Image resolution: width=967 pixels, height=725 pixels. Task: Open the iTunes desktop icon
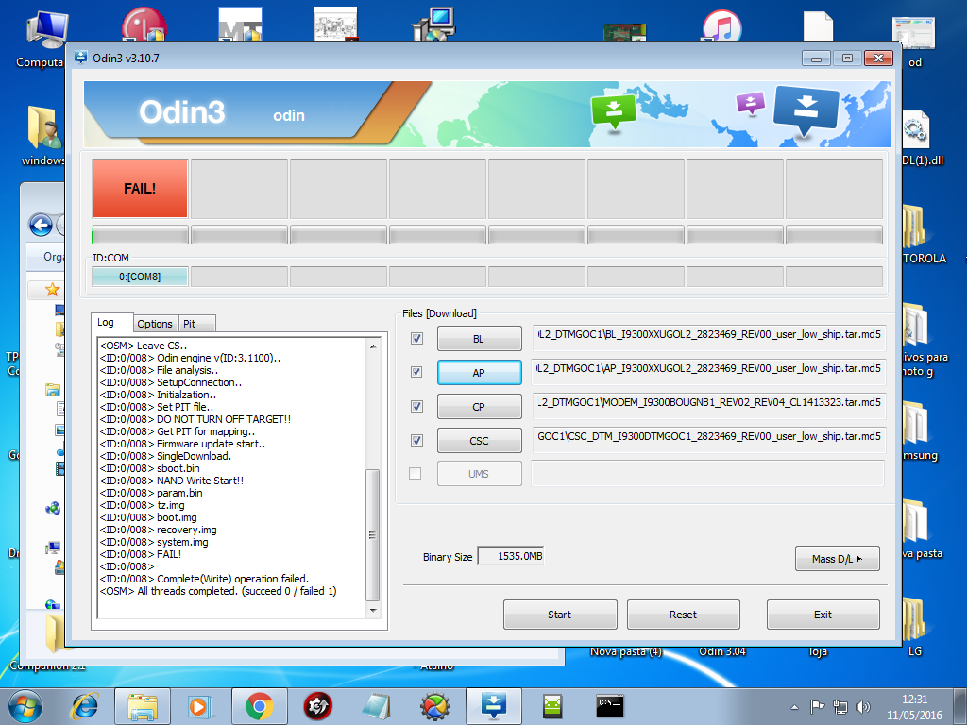point(721,25)
